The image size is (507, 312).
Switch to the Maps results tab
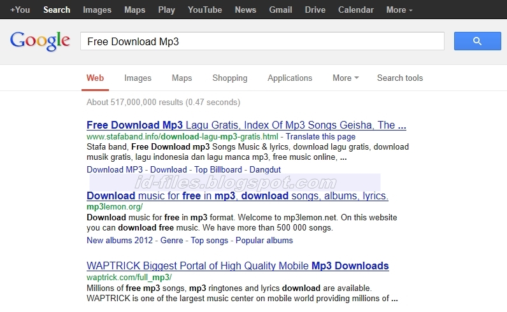coord(182,78)
